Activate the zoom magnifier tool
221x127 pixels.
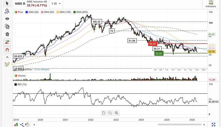[x=7, y=11]
